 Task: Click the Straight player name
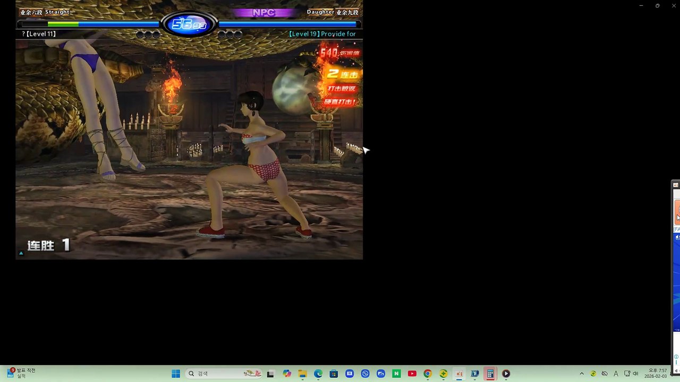point(57,12)
